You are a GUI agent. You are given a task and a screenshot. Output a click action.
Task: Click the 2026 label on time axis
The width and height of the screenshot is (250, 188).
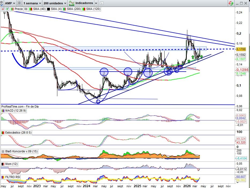(x=187, y=186)
